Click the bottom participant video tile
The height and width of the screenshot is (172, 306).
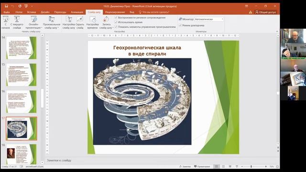293,93
